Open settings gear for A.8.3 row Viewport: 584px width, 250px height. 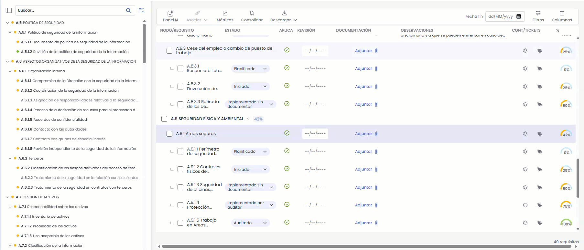click(525, 51)
